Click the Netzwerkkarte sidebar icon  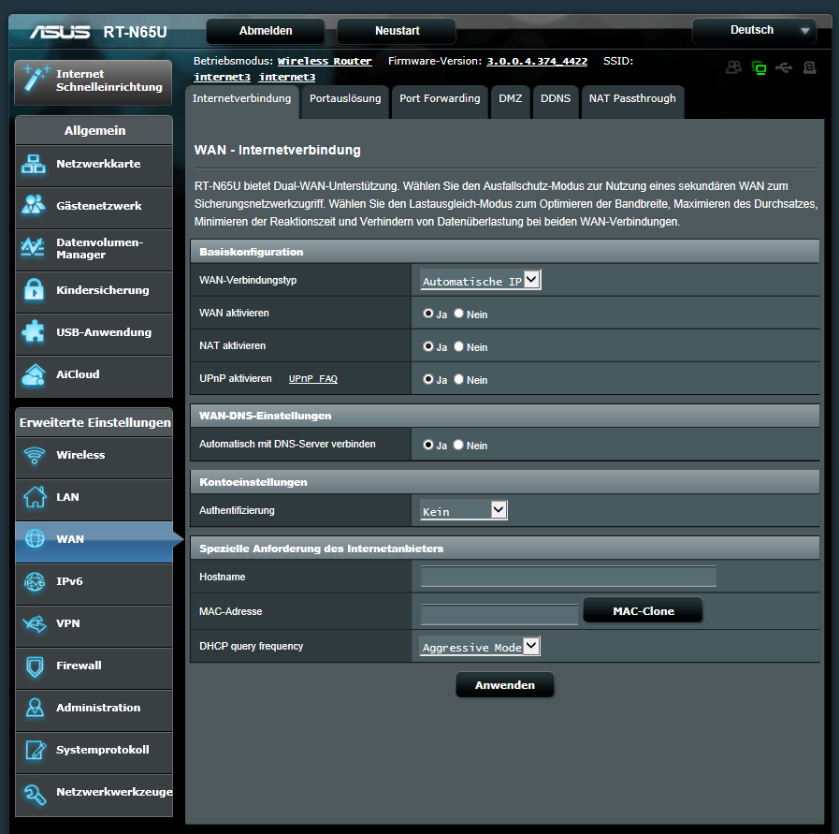click(x=35, y=165)
